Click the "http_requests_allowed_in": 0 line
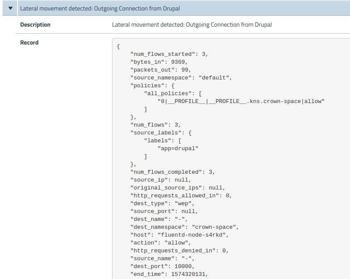Viewport: 350px width, 279px height. [181, 196]
